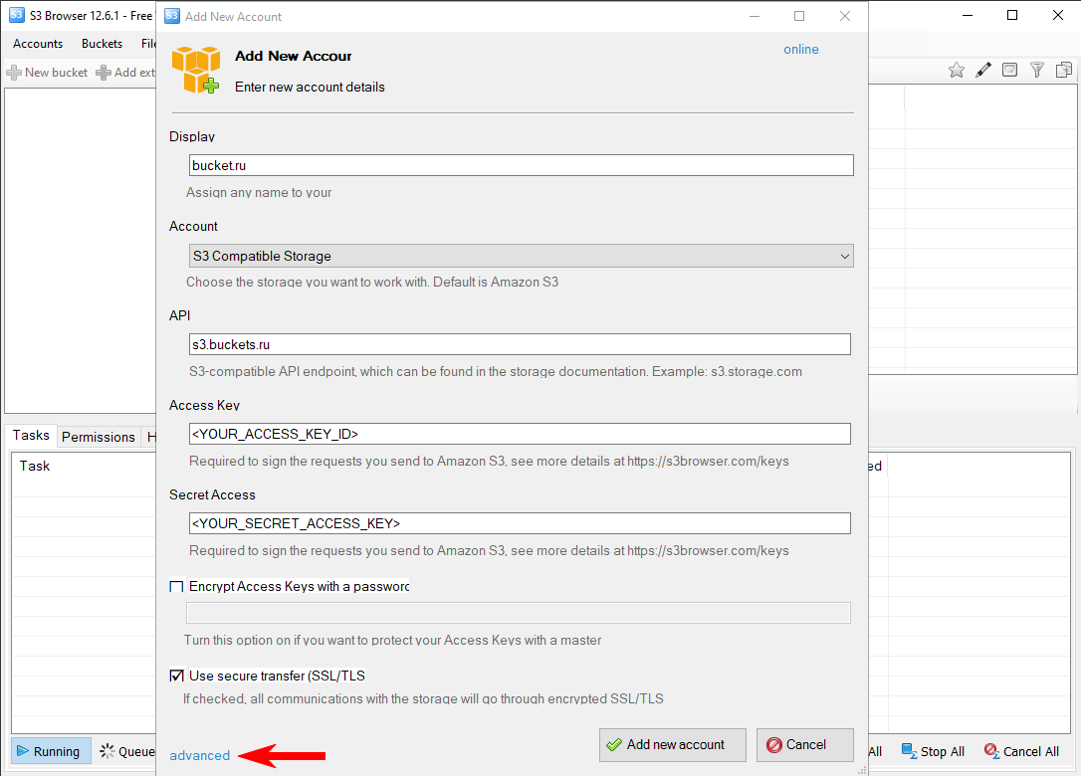Image resolution: width=1081 pixels, height=776 pixels.
Task: Switch to the Tasks tab
Action: (x=31, y=435)
